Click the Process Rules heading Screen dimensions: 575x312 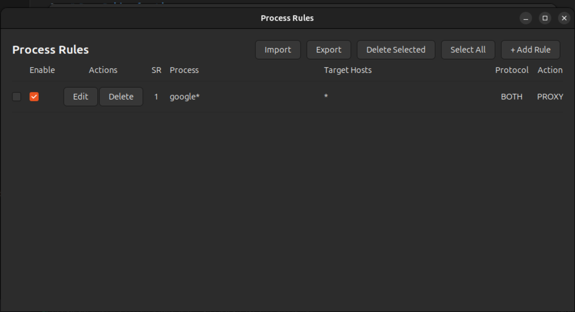50,49
